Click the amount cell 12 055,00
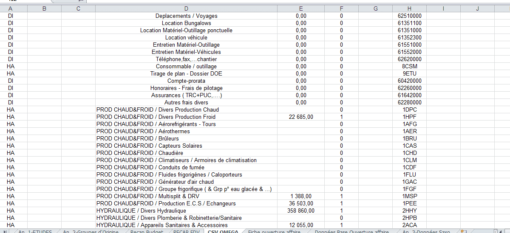This screenshot has width=510, height=233. coord(300,225)
